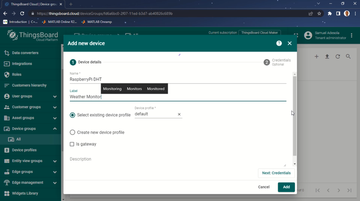Viewport: 360px width, 201px height.
Task: Go to previous page of table
Action: pos(328,190)
